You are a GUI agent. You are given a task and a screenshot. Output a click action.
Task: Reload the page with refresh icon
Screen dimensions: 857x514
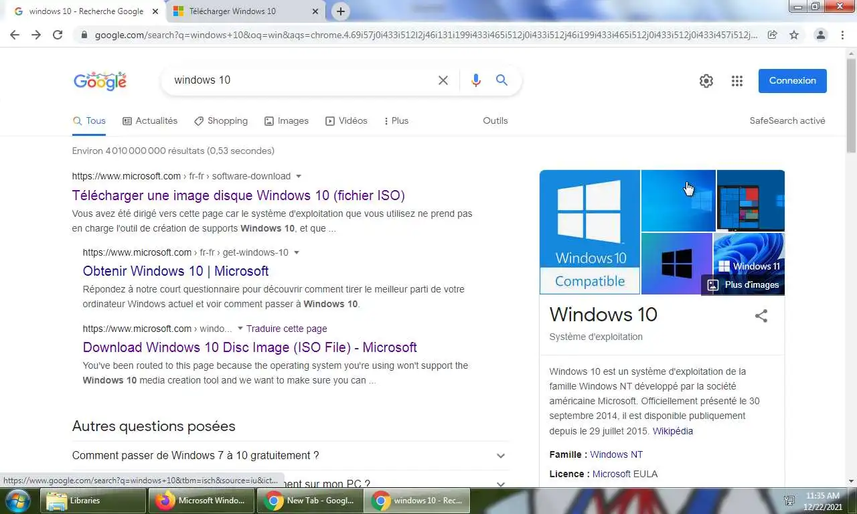pyautogui.click(x=58, y=35)
